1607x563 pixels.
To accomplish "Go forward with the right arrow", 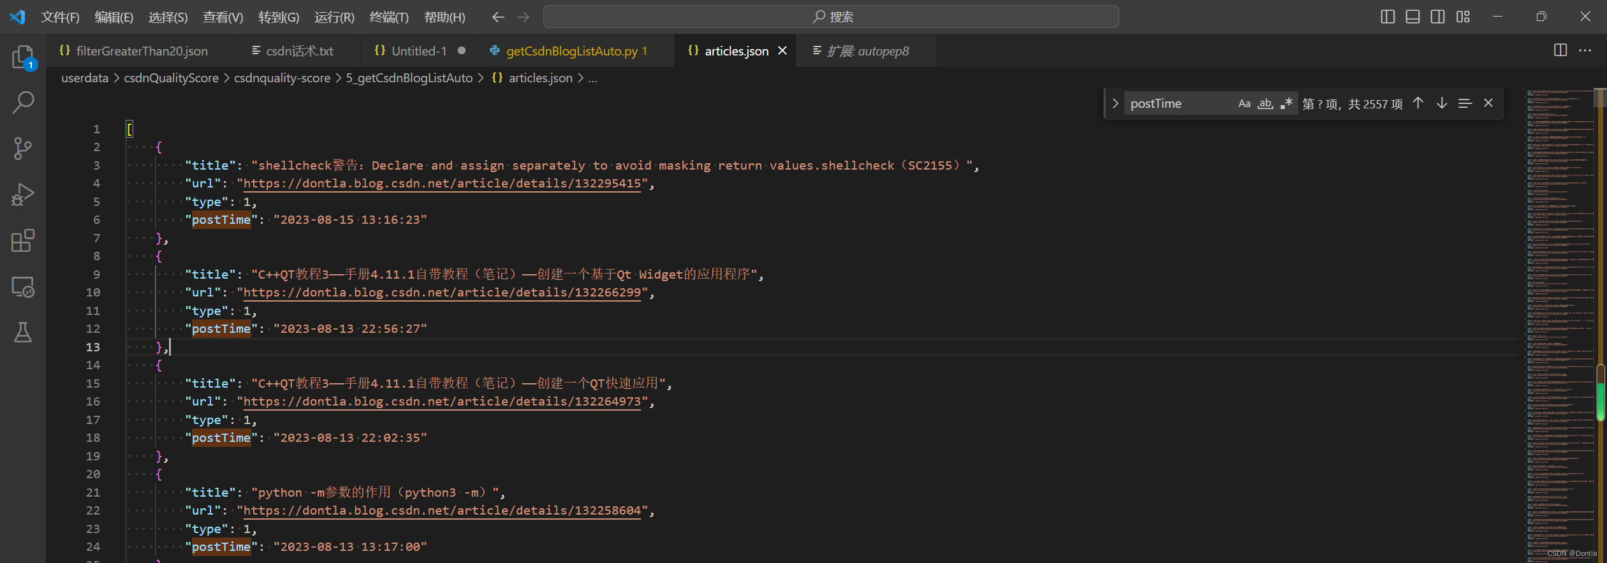I will pyautogui.click(x=523, y=17).
